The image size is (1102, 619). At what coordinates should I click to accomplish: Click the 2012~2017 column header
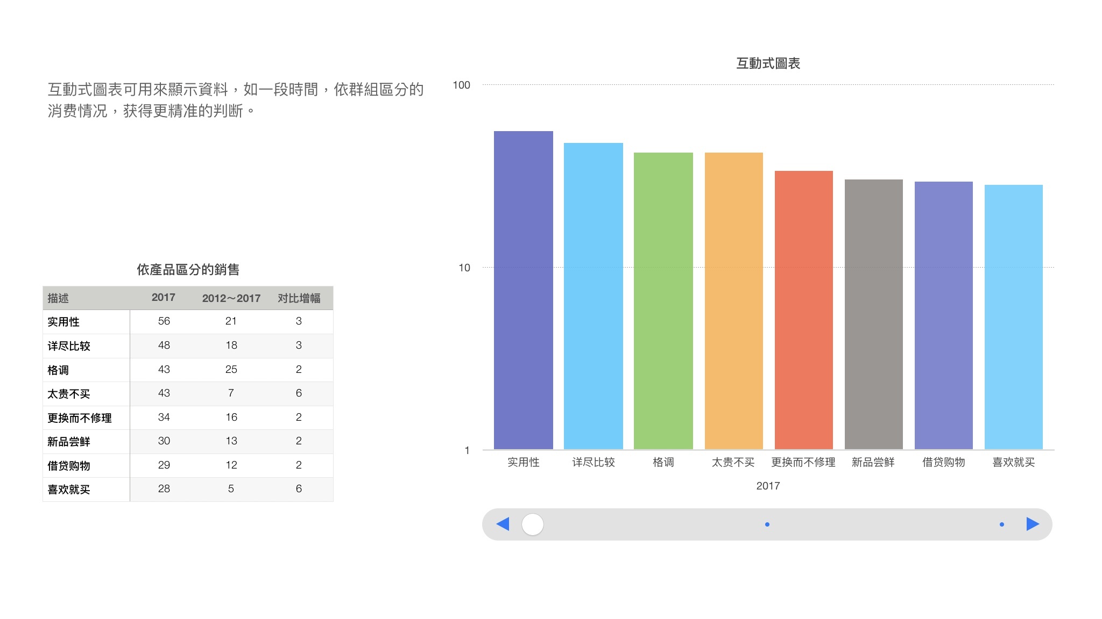[231, 298]
